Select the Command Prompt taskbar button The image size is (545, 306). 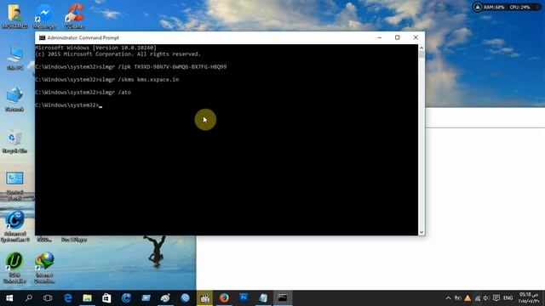pos(283,298)
